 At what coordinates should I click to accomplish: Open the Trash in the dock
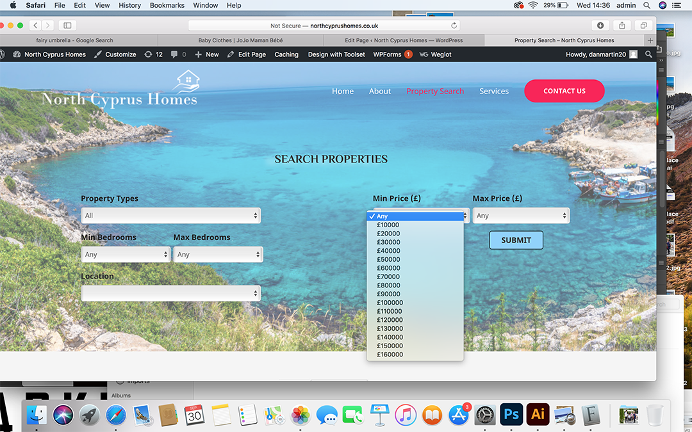coord(655,415)
